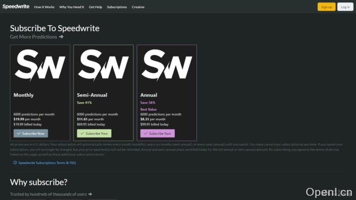Click the Get More Predictions link
356x200 pixels.
click(x=33, y=37)
